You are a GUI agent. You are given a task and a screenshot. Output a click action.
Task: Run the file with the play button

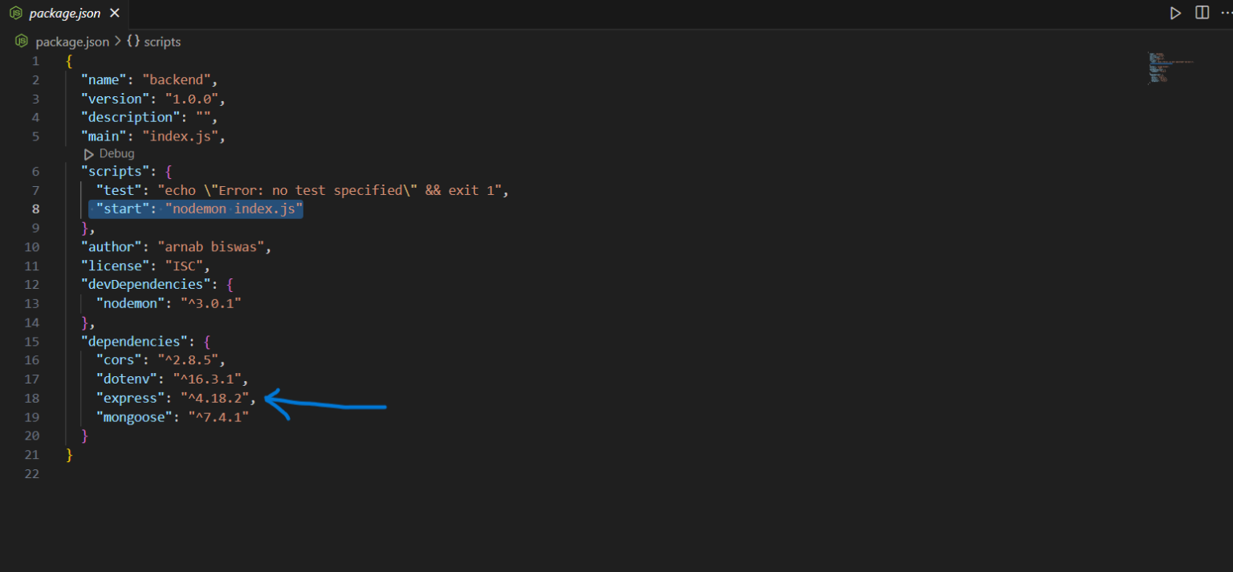point(1175,13)
